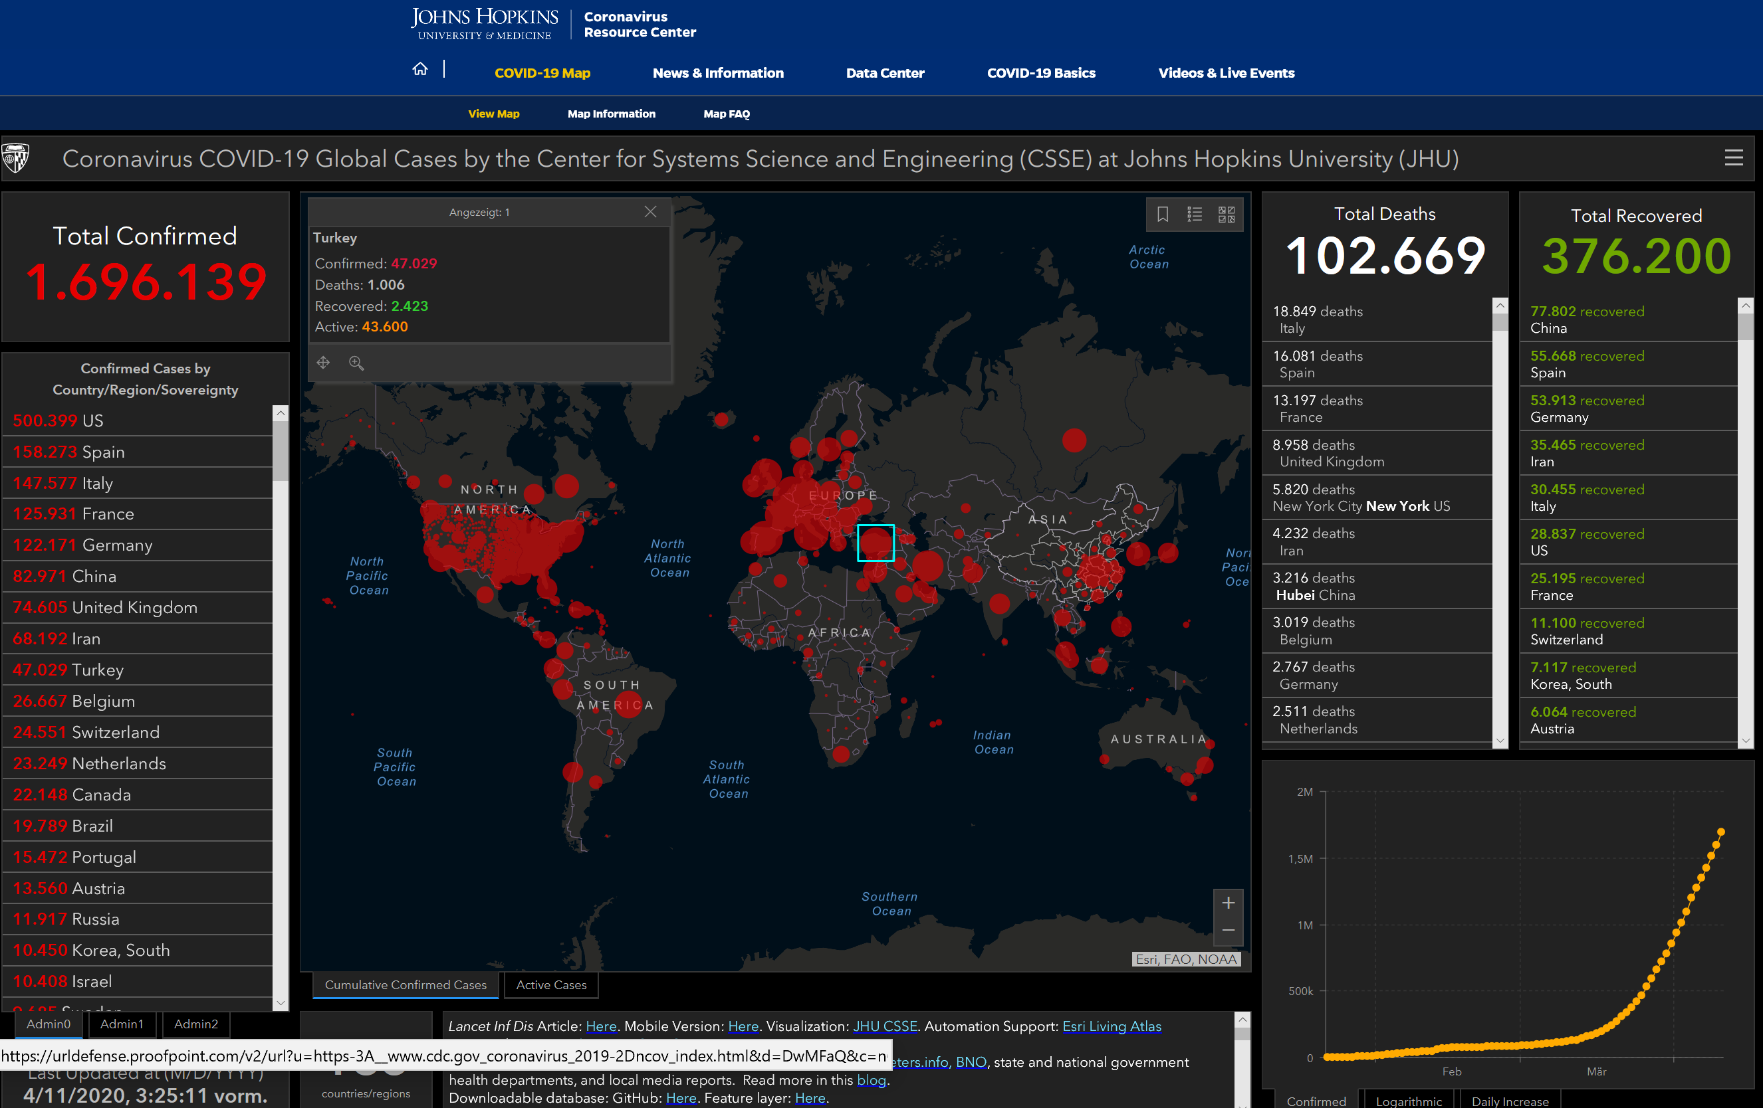Close the Turkey info popup
1763x1108 pixels.
(x=650, y=212)
